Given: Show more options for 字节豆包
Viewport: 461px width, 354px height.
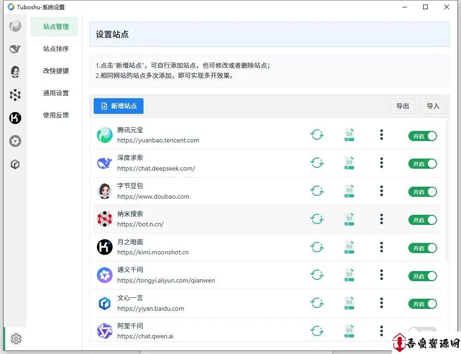Looking at the screenshot, I should tap(381, 191).
